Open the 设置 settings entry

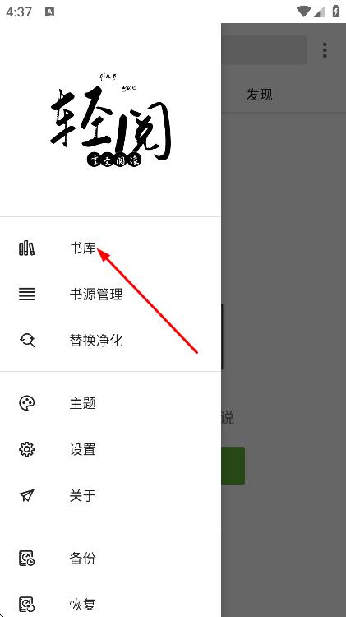pos(110,449)
